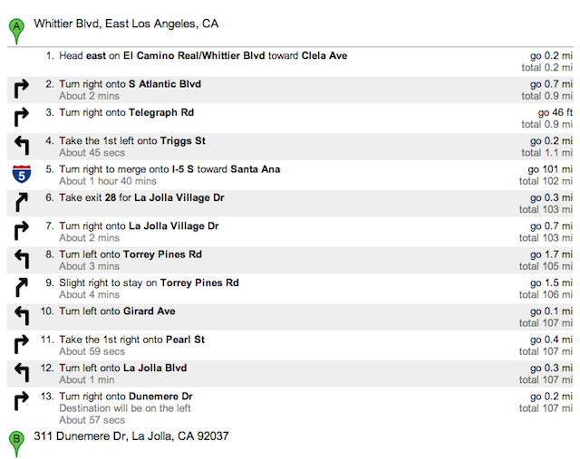Screen dimensions: 580x459
Task: Select the destination address 311 Dunemere Dr
Action: tap(130, 436)
